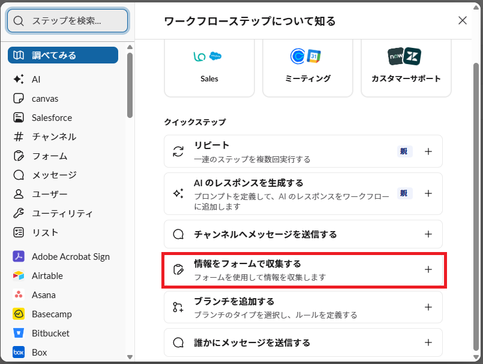Click the sparkle icon of AI response step
Image resolution: width=483 pixels, height=364 pixels.
(x=178, y=193)
